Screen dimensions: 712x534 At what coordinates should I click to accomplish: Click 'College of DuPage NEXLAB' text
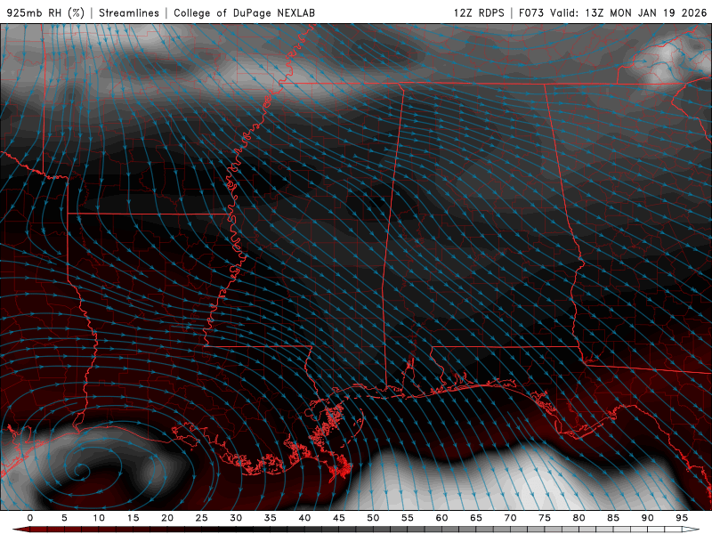(x=244, y=12)
